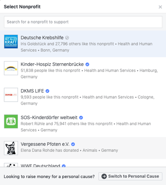The height and width of the screenshot is (185, 166).
Task: Click the Deutsche Krebshilfe logo thumbnail
Action: (11, 42)
